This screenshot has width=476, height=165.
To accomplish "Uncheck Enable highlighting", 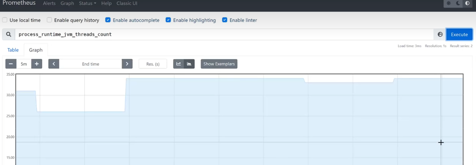I will (x=168, y=20).
